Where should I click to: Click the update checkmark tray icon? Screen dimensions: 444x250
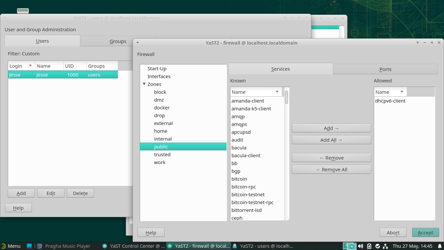(378, 246)
